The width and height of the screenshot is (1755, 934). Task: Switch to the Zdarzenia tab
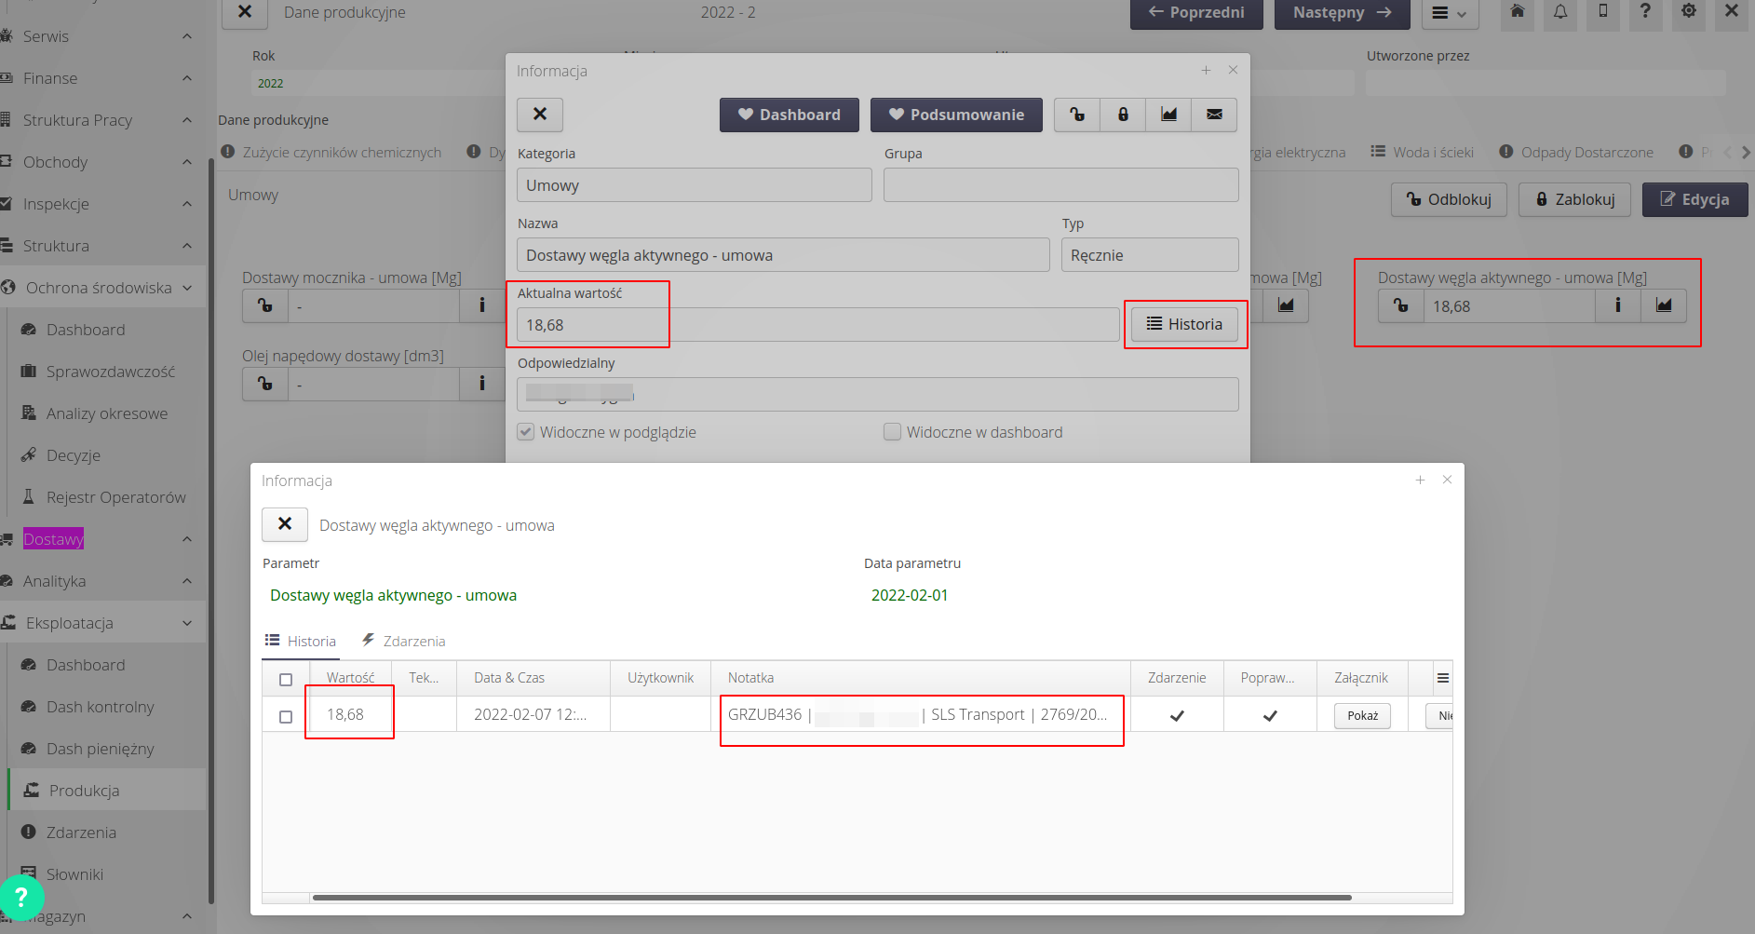point(404,641)
